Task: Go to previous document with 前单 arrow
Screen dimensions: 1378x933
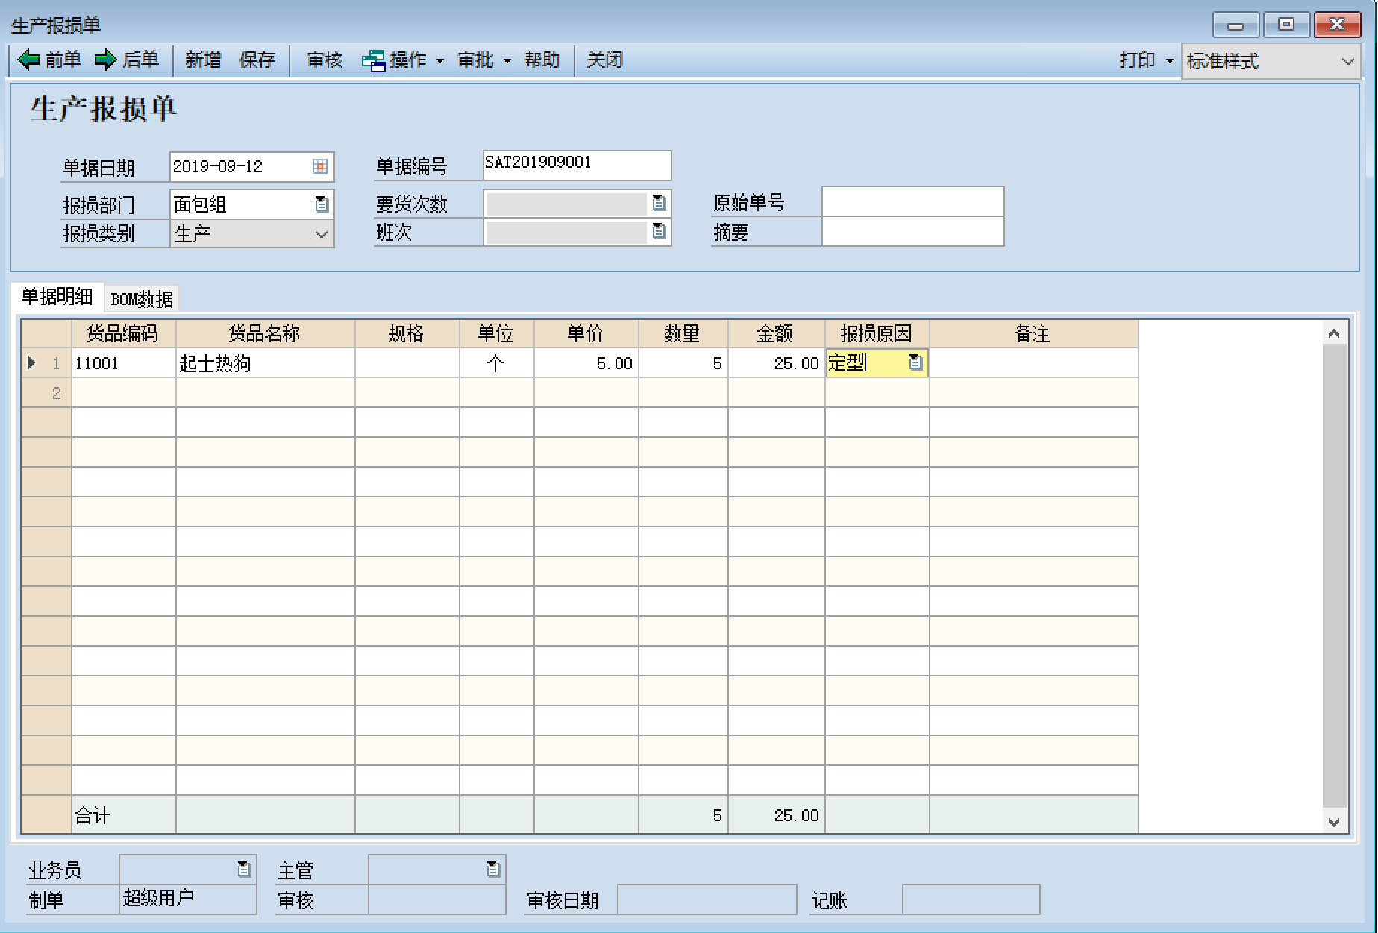Action: click(49, 60)
